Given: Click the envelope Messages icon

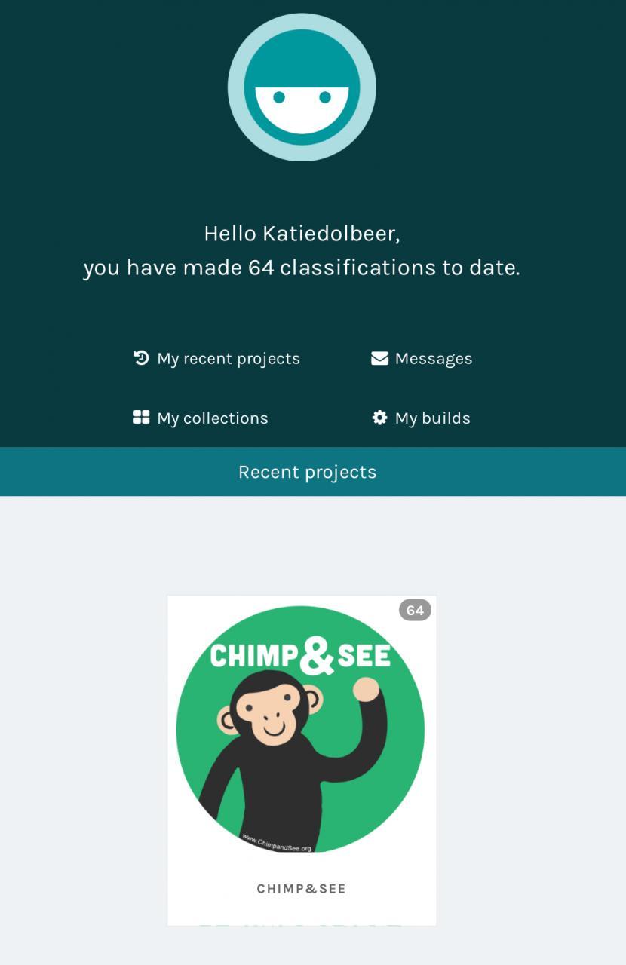Looking at the screenshot, I should pos(379,358).
